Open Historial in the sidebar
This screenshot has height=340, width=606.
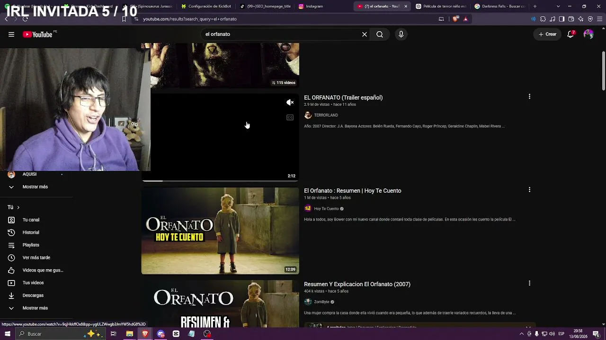pyautogui.click(x=31, y=232)
